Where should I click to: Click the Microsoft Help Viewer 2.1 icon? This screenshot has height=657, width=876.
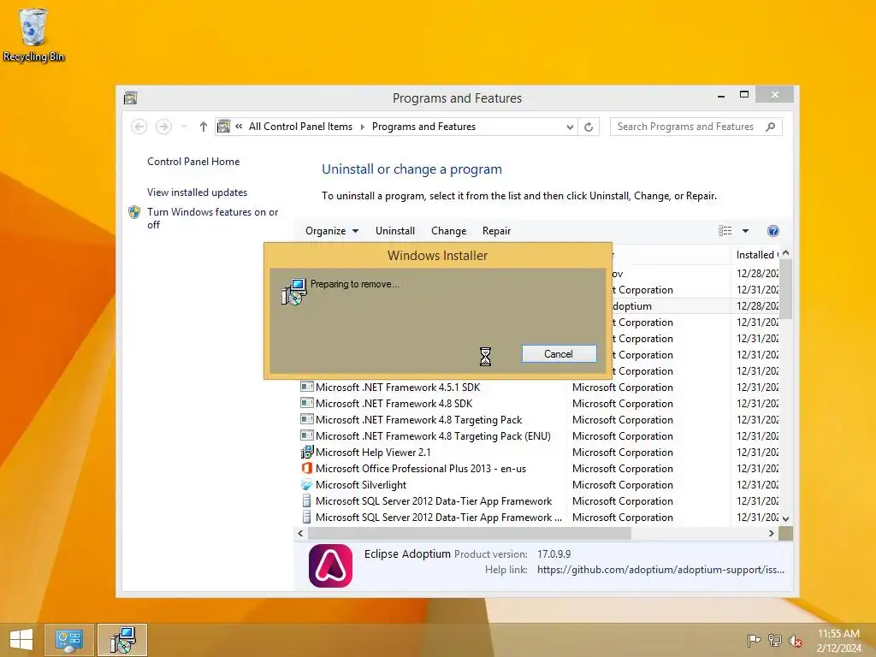(x=307, y=452)
